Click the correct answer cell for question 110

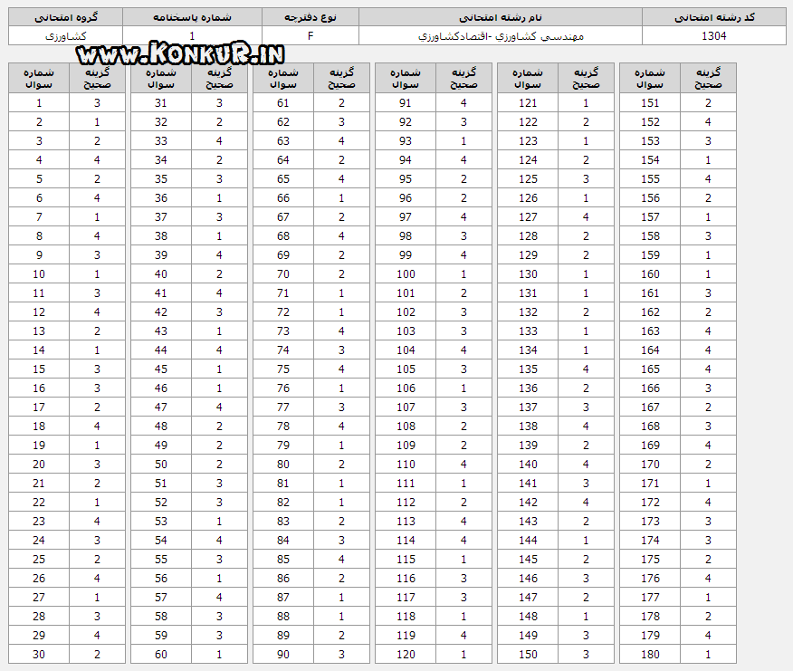(463, 465)
